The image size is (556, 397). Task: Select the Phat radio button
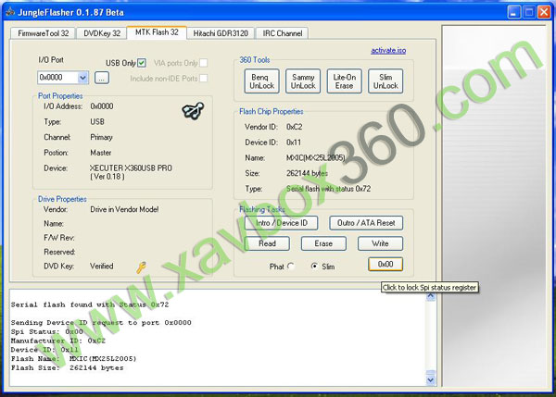pyautogui.click(x=291, y=266)
